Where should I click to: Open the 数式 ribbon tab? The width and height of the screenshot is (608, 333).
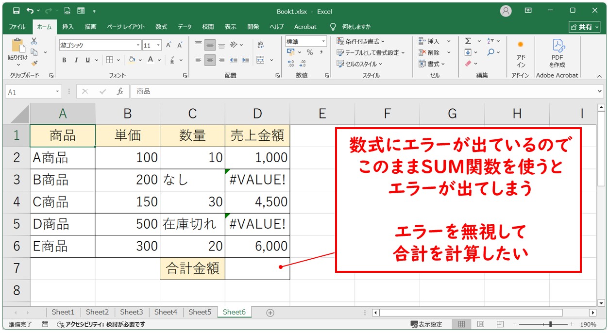(161, 27)
